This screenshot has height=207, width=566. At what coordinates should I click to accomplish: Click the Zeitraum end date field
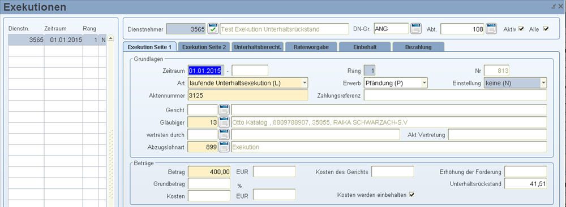tap(250, 71)
